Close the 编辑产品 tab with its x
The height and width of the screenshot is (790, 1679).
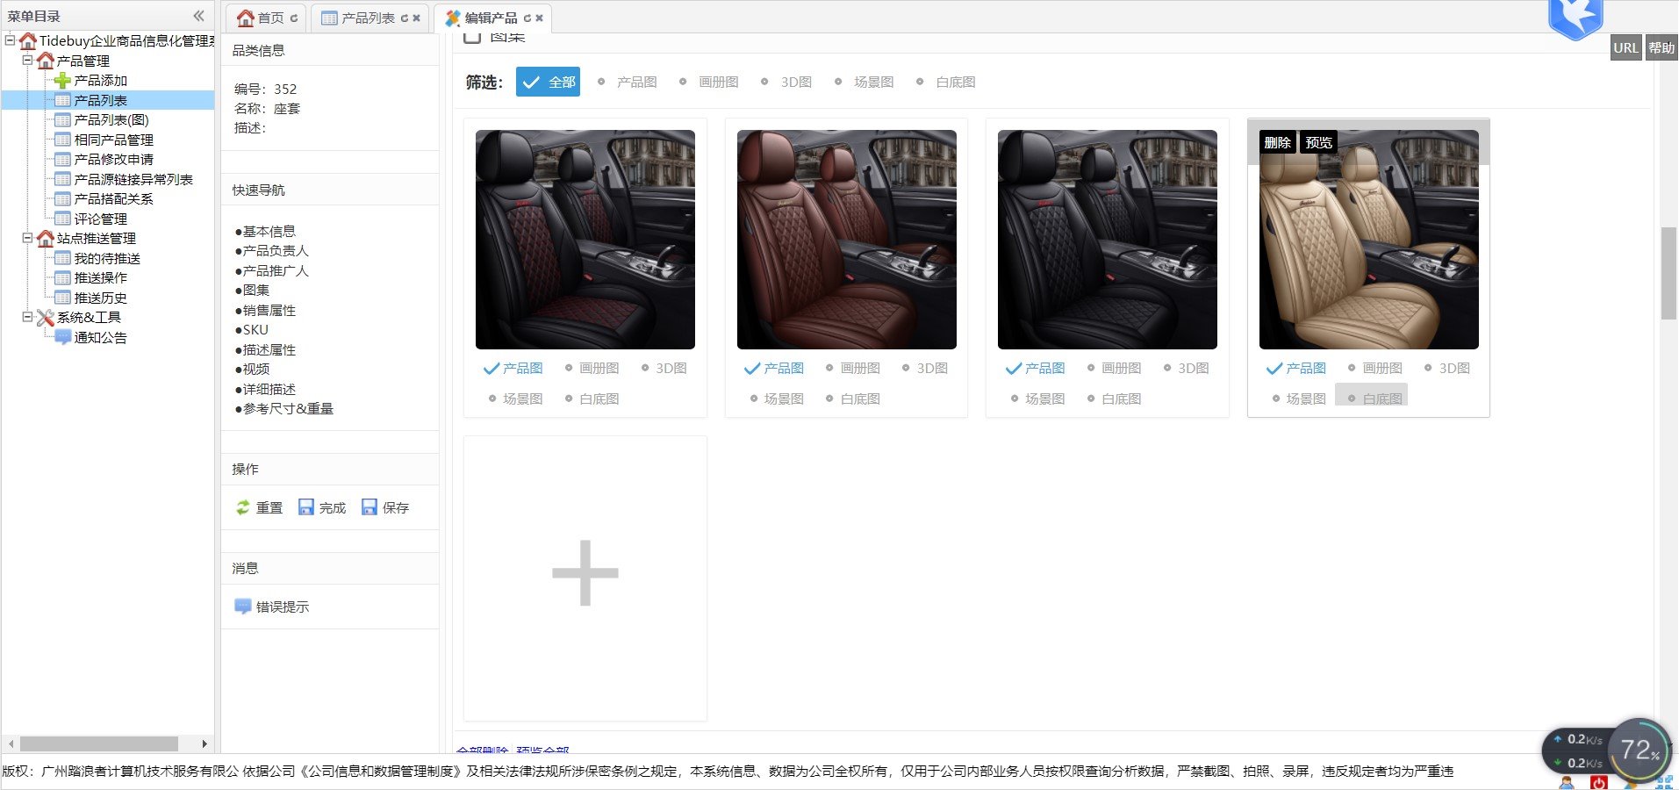click(540, 18)
